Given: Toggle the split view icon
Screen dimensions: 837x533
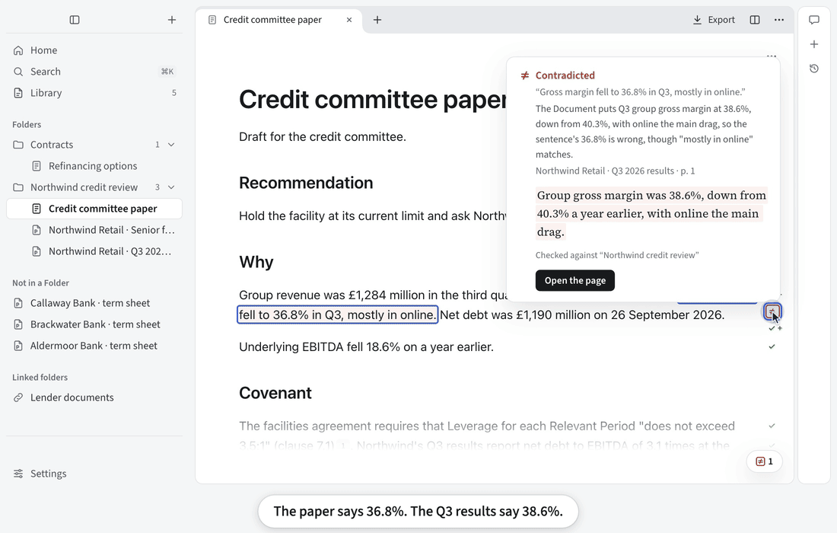Looking at the screenshot, I should [x=755, y=20].
